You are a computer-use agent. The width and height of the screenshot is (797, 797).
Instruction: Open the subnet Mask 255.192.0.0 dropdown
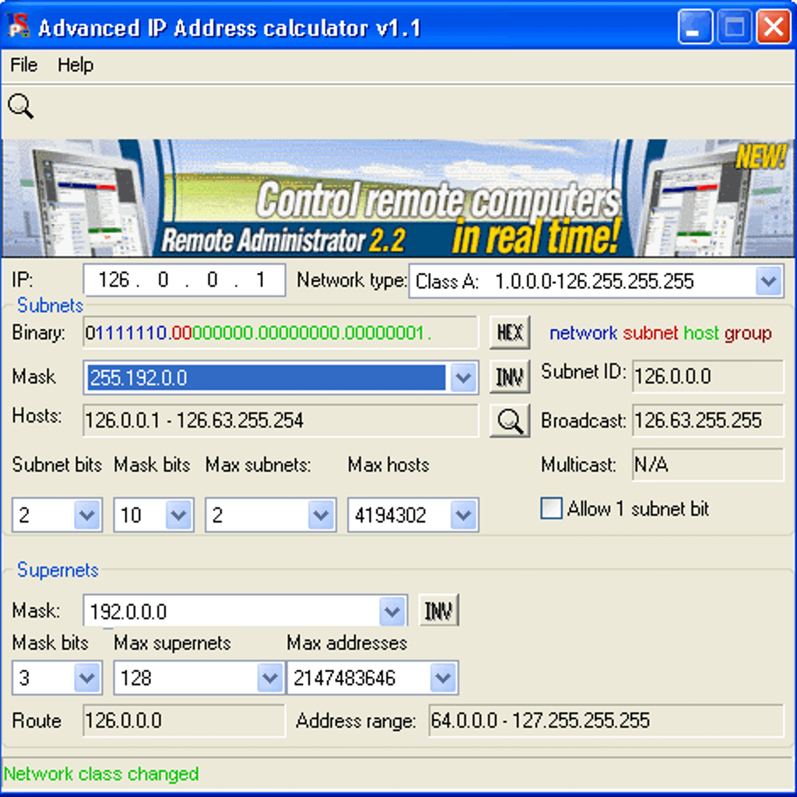[x=463, y=378]
